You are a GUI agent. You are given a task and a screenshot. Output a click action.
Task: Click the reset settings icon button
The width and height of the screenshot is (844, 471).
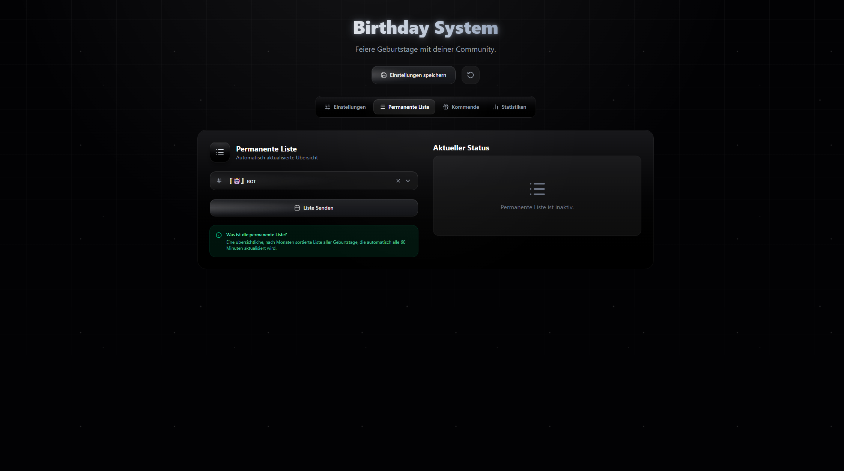(x=470, y=75)
